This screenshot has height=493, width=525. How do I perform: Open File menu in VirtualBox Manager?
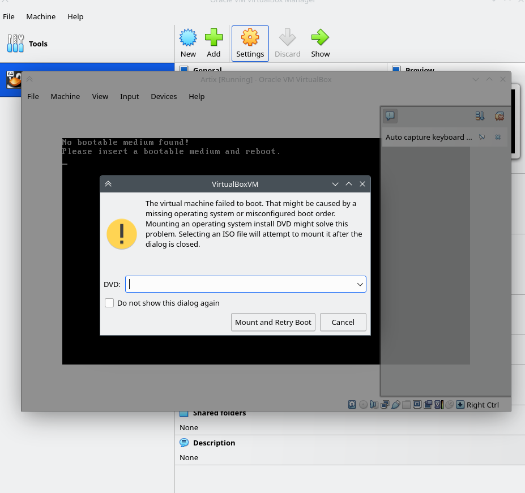tap(8, 17)
